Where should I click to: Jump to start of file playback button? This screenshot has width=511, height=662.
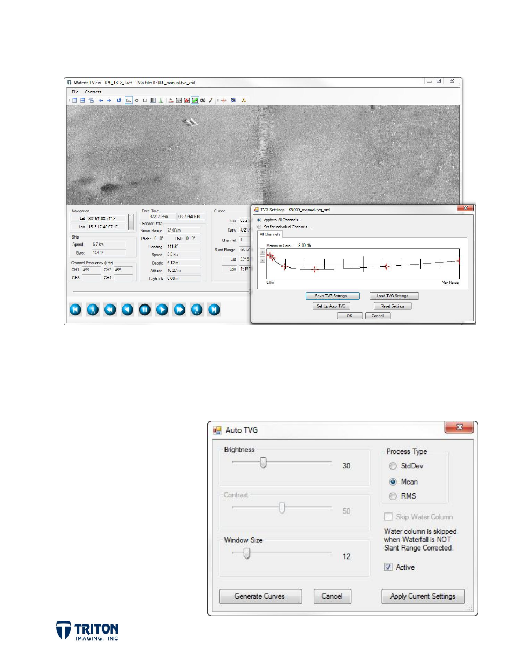(x=76, y=309)
